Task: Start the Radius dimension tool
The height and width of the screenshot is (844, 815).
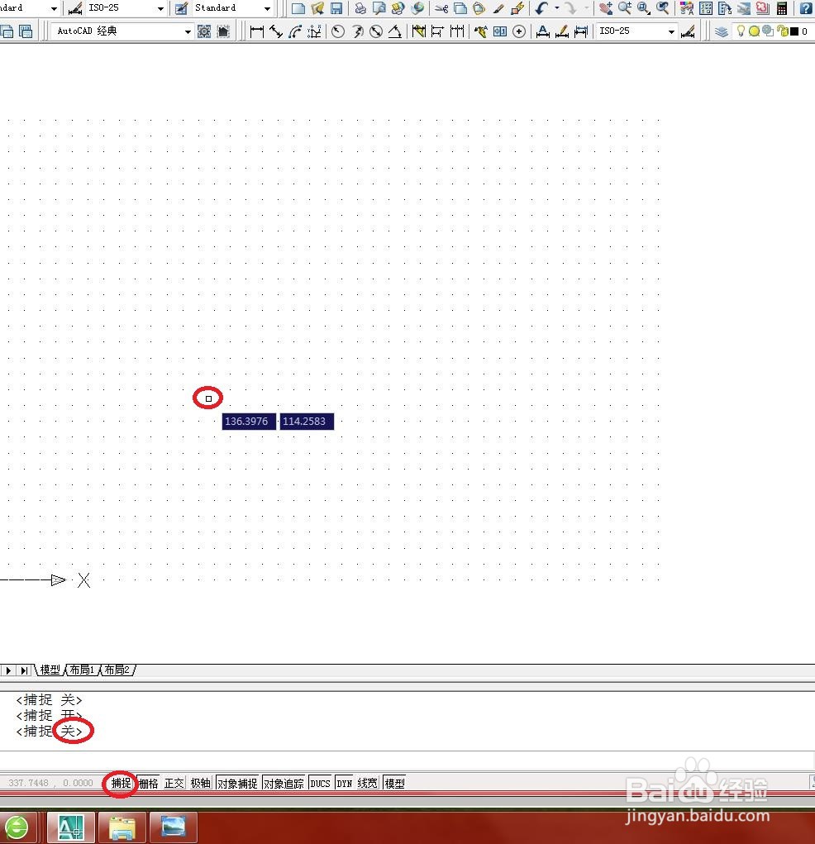Action: pyautogui.click(x=337, y=31)
